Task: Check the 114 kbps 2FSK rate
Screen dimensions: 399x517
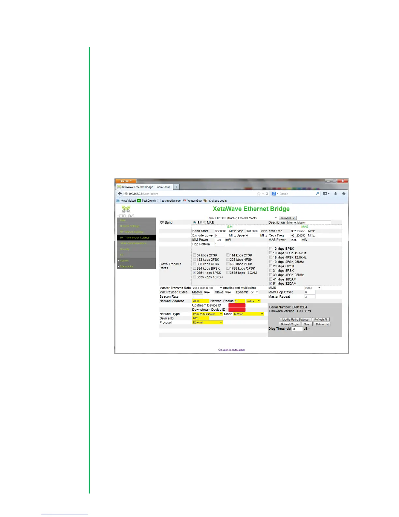Action: tap(228, 255)
